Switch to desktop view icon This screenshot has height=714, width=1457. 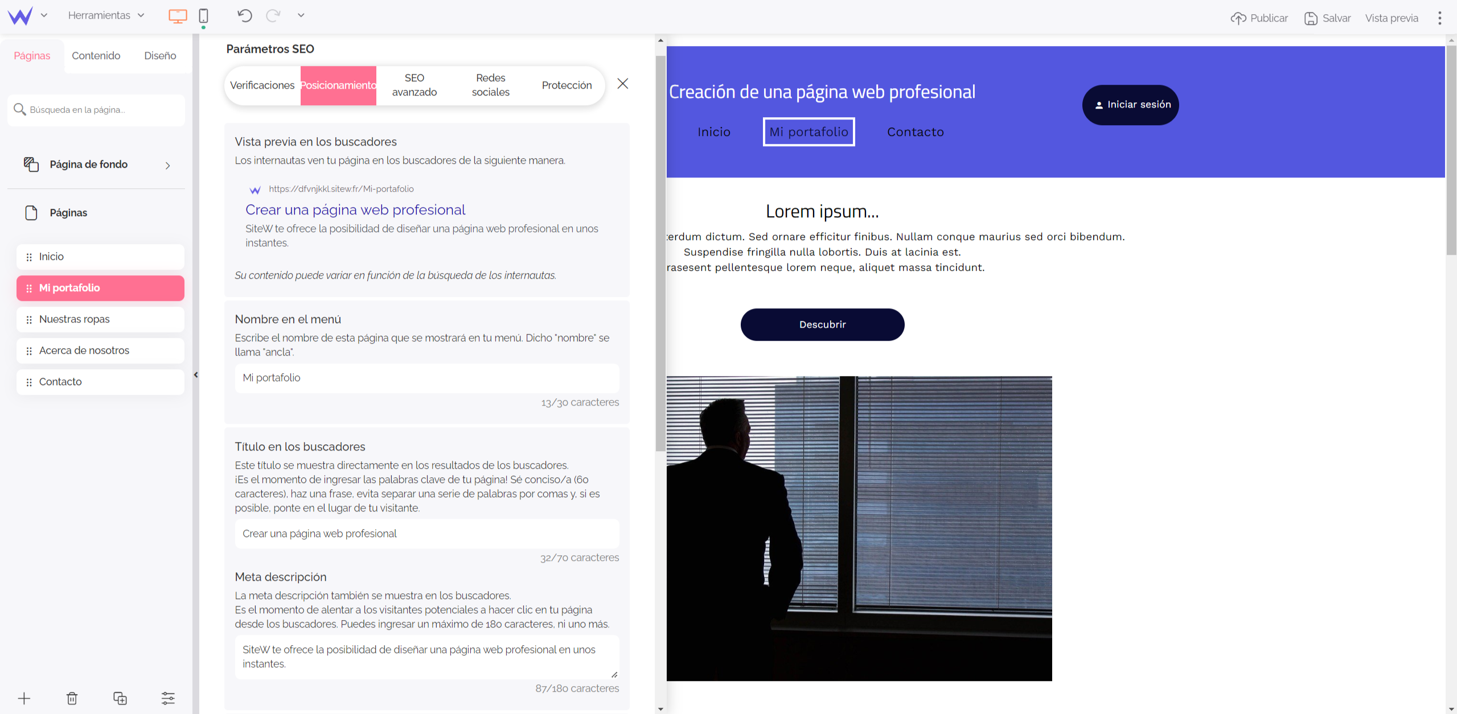point(178,16)
